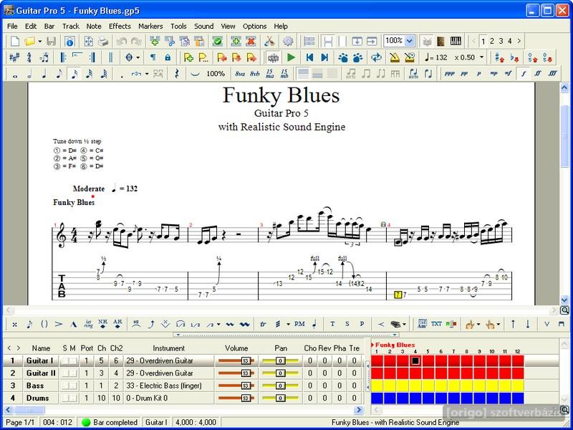
Task: Click the Save floppy disk icon
Action: tap(51, 41)
